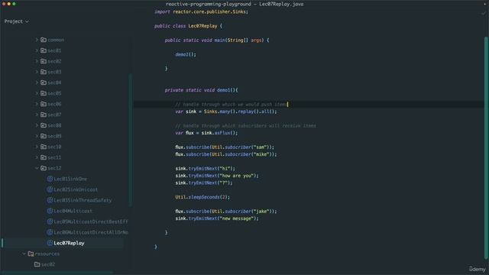This screenshot has width=489, height=275.
Task: Click the "sam" string literal
Action: pyautogui.click(x=261, y=147)
